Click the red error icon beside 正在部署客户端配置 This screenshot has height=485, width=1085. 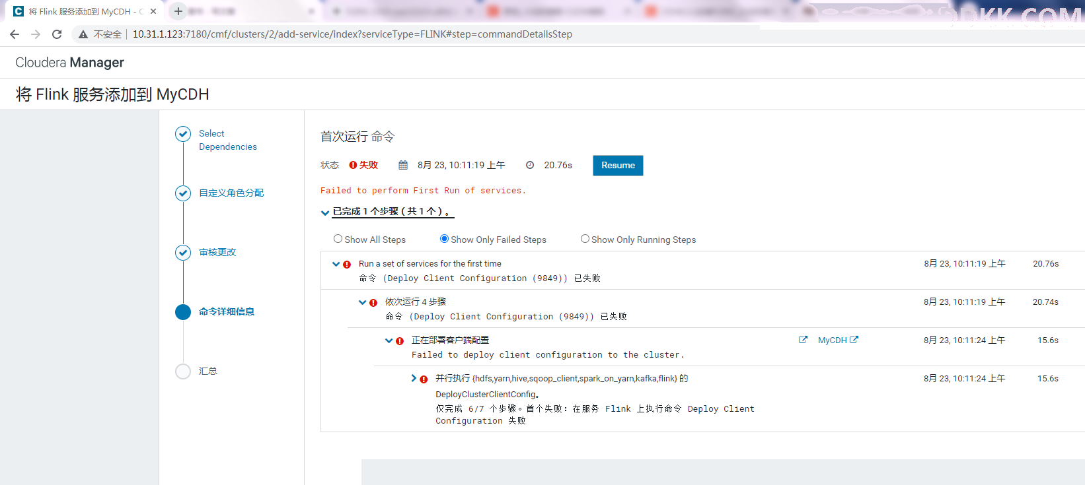coord(400,340)
